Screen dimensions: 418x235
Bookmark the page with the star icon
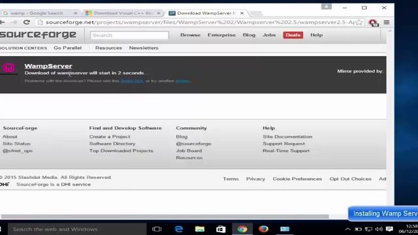[x=359, y=22]
